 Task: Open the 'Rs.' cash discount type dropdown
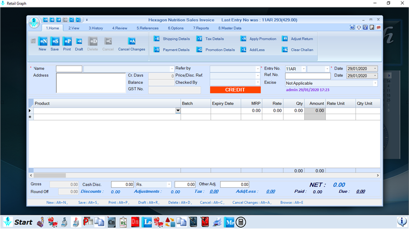click(169, 185)
